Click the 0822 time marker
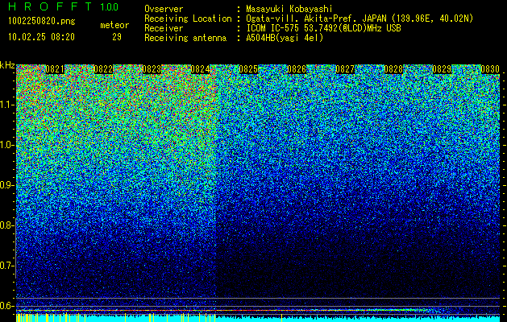507x322 pixels. (103, 69)
